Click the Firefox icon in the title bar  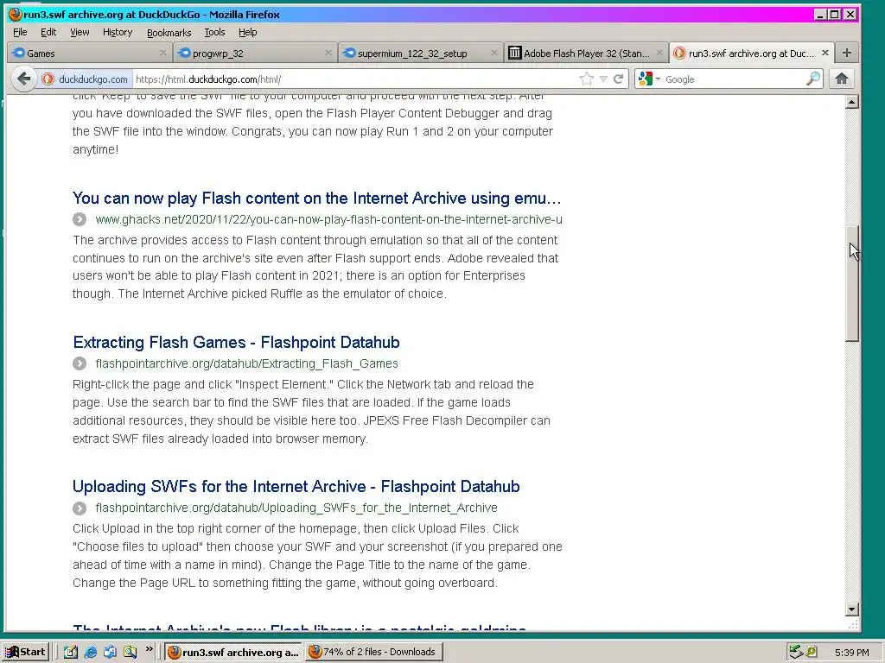16,14
